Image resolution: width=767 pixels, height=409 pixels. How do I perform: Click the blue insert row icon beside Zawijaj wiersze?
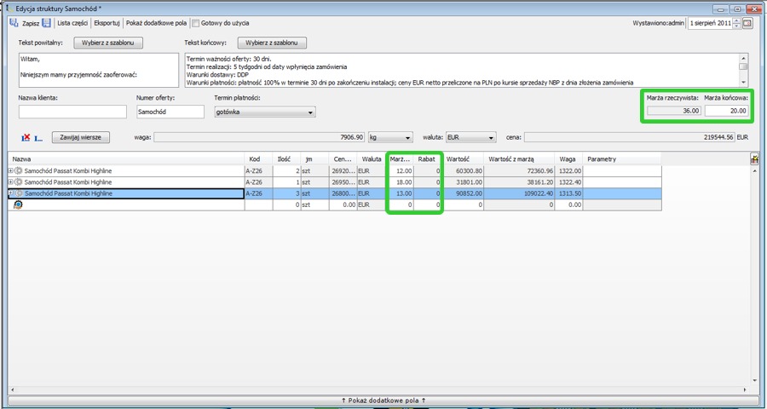tap(38, 138)
